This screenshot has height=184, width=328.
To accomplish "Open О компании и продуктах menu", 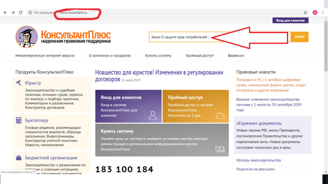I will (x=110, y=56).
